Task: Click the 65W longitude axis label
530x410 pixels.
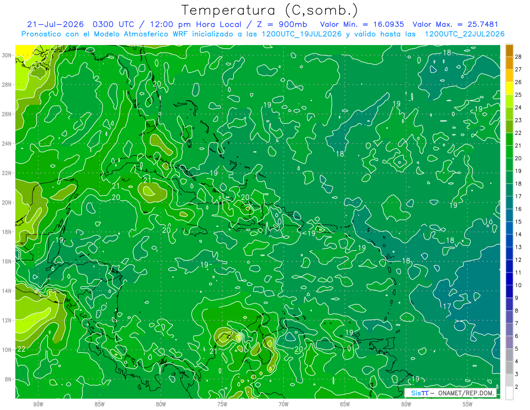Action: tap(345, 404)
